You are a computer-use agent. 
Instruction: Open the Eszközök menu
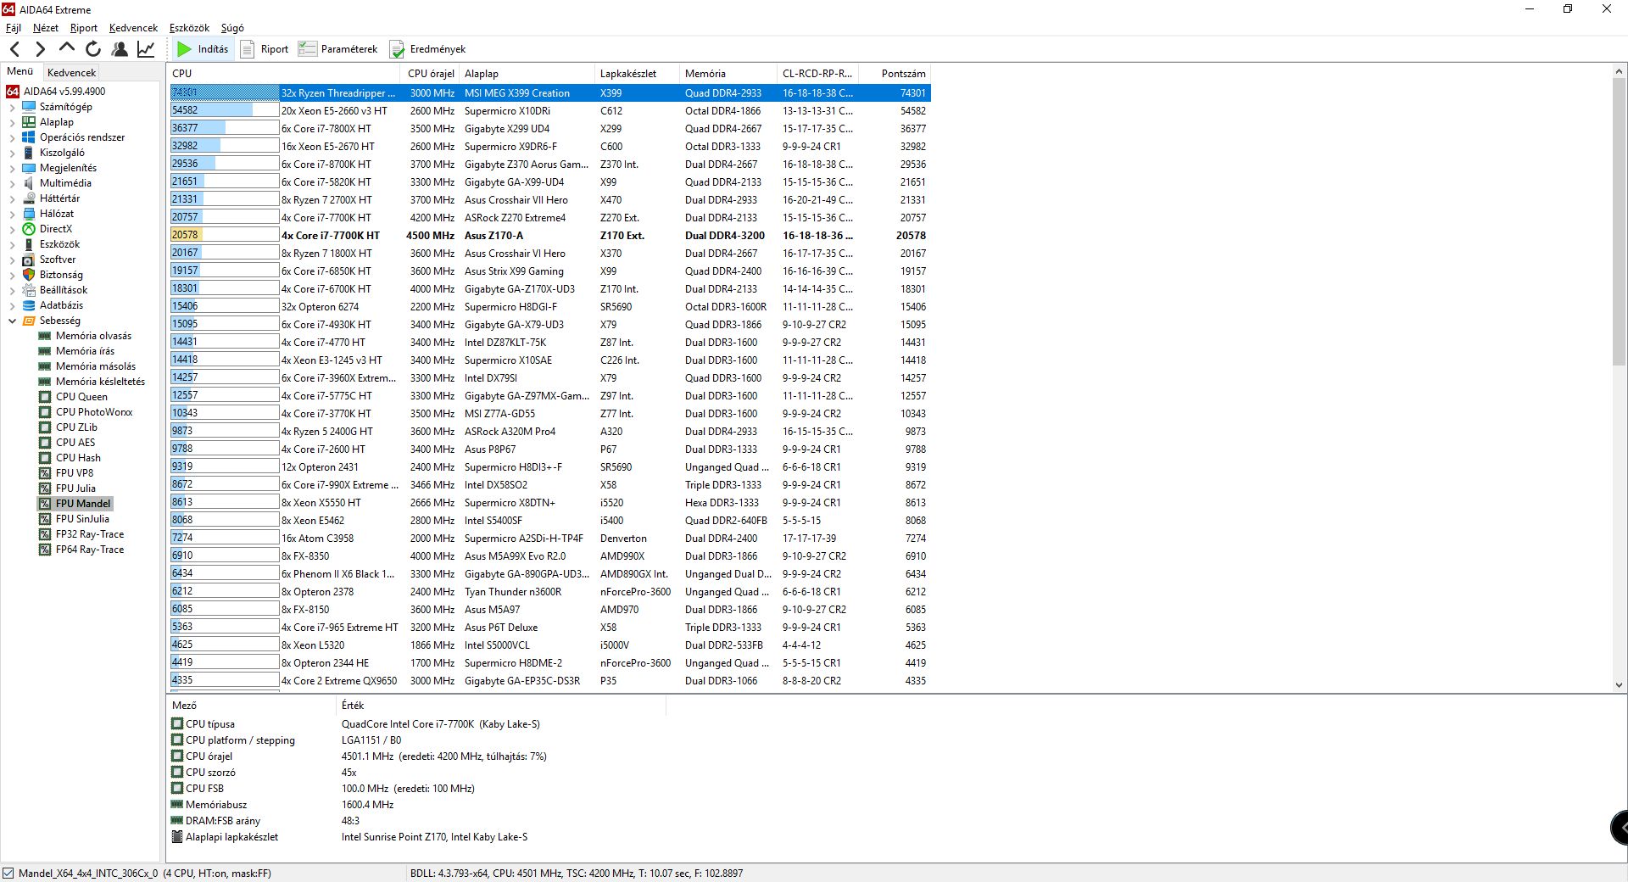[189, 28]
